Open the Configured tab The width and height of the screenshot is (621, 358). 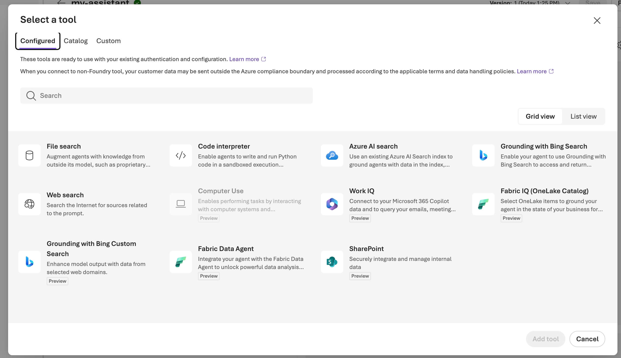(38, 41)
